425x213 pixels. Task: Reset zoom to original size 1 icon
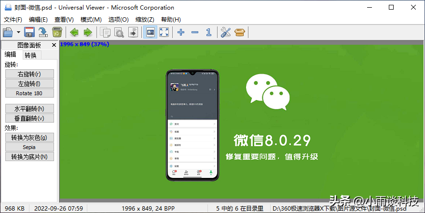pyautogui.click(x=208, y=32)
